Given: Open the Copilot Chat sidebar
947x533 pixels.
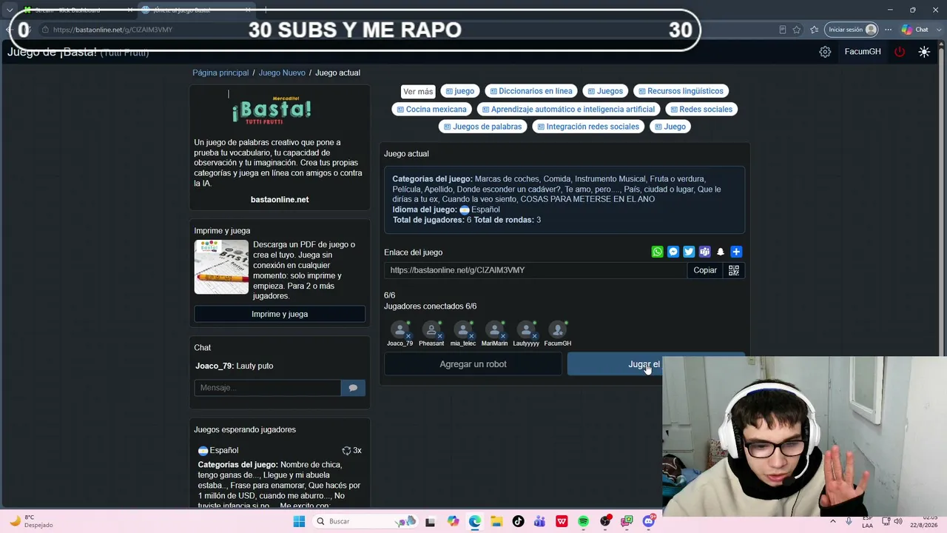Looking at the screenshot, I should [914, 30].
